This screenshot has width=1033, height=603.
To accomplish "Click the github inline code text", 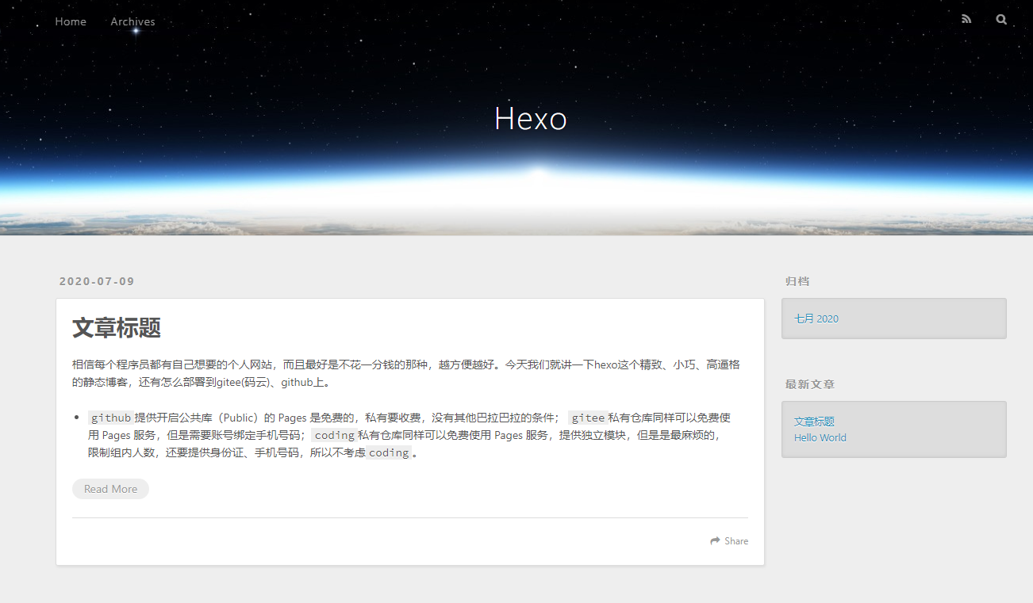I will pos(110,418).
